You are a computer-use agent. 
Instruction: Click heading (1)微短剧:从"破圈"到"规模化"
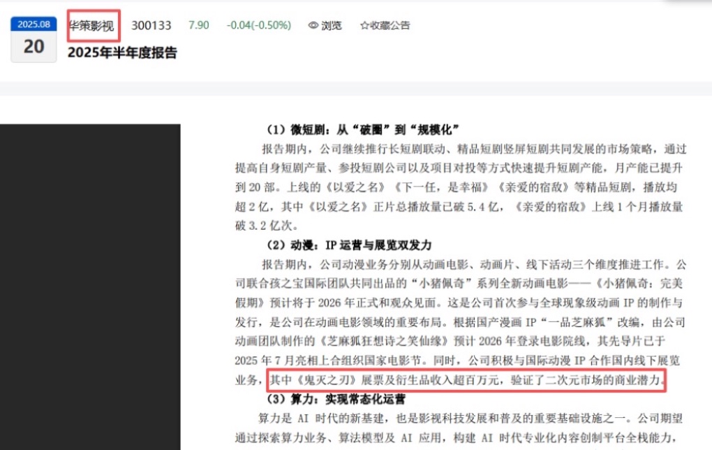[x=363, y=130]
